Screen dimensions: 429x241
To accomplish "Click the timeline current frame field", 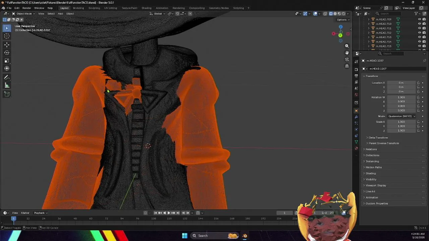I will [x=284, y=213].
